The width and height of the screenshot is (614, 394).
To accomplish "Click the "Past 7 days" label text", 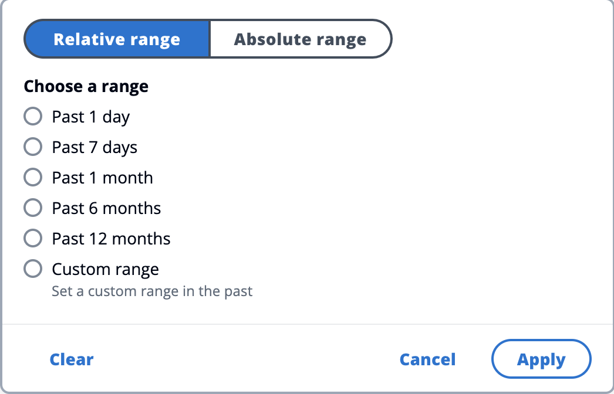I will (x=95, y=147).
